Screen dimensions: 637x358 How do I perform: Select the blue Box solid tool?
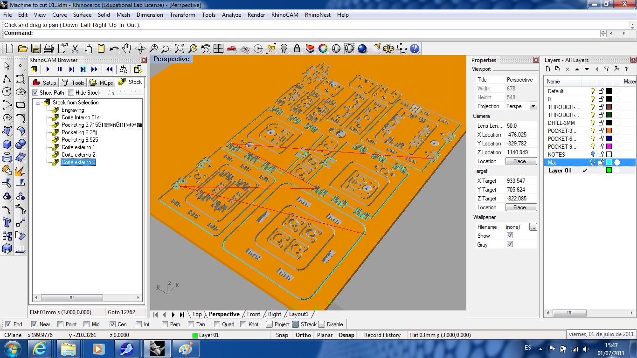click(7, 145)
